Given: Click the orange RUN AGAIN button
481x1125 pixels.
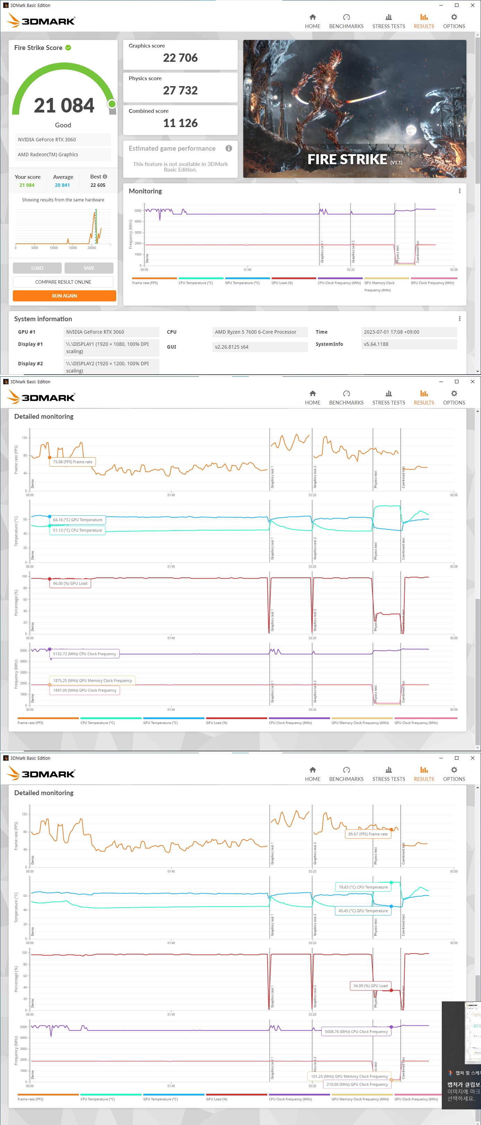Looking at the screenshot, I should coord(65,296).
